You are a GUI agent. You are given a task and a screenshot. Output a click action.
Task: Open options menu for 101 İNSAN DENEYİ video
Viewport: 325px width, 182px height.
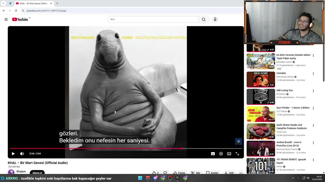tap(313, 160)
